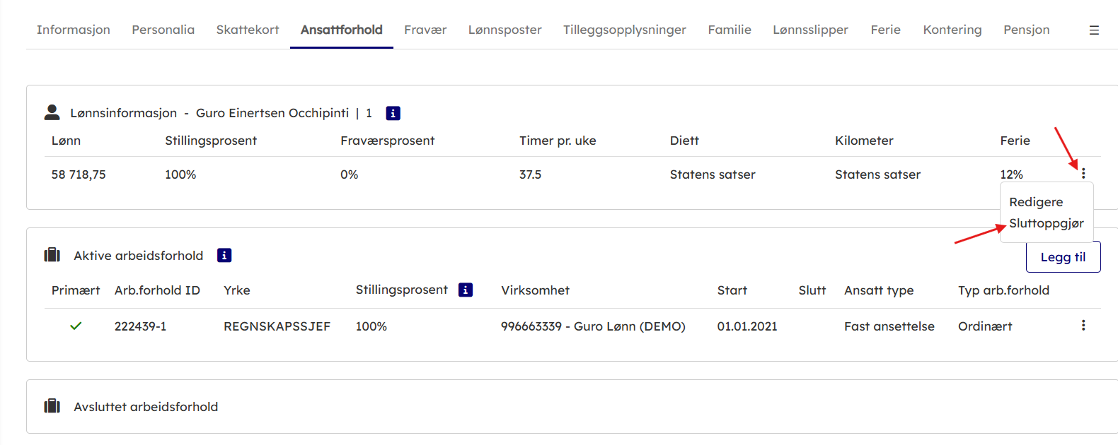Choose Sluttoppgjør in the popup menu
1118x445 pixels.
tap(1046, 223)
